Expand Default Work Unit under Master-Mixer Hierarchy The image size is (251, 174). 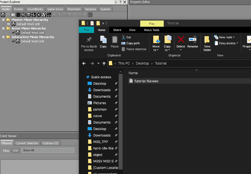click(8, 24)
